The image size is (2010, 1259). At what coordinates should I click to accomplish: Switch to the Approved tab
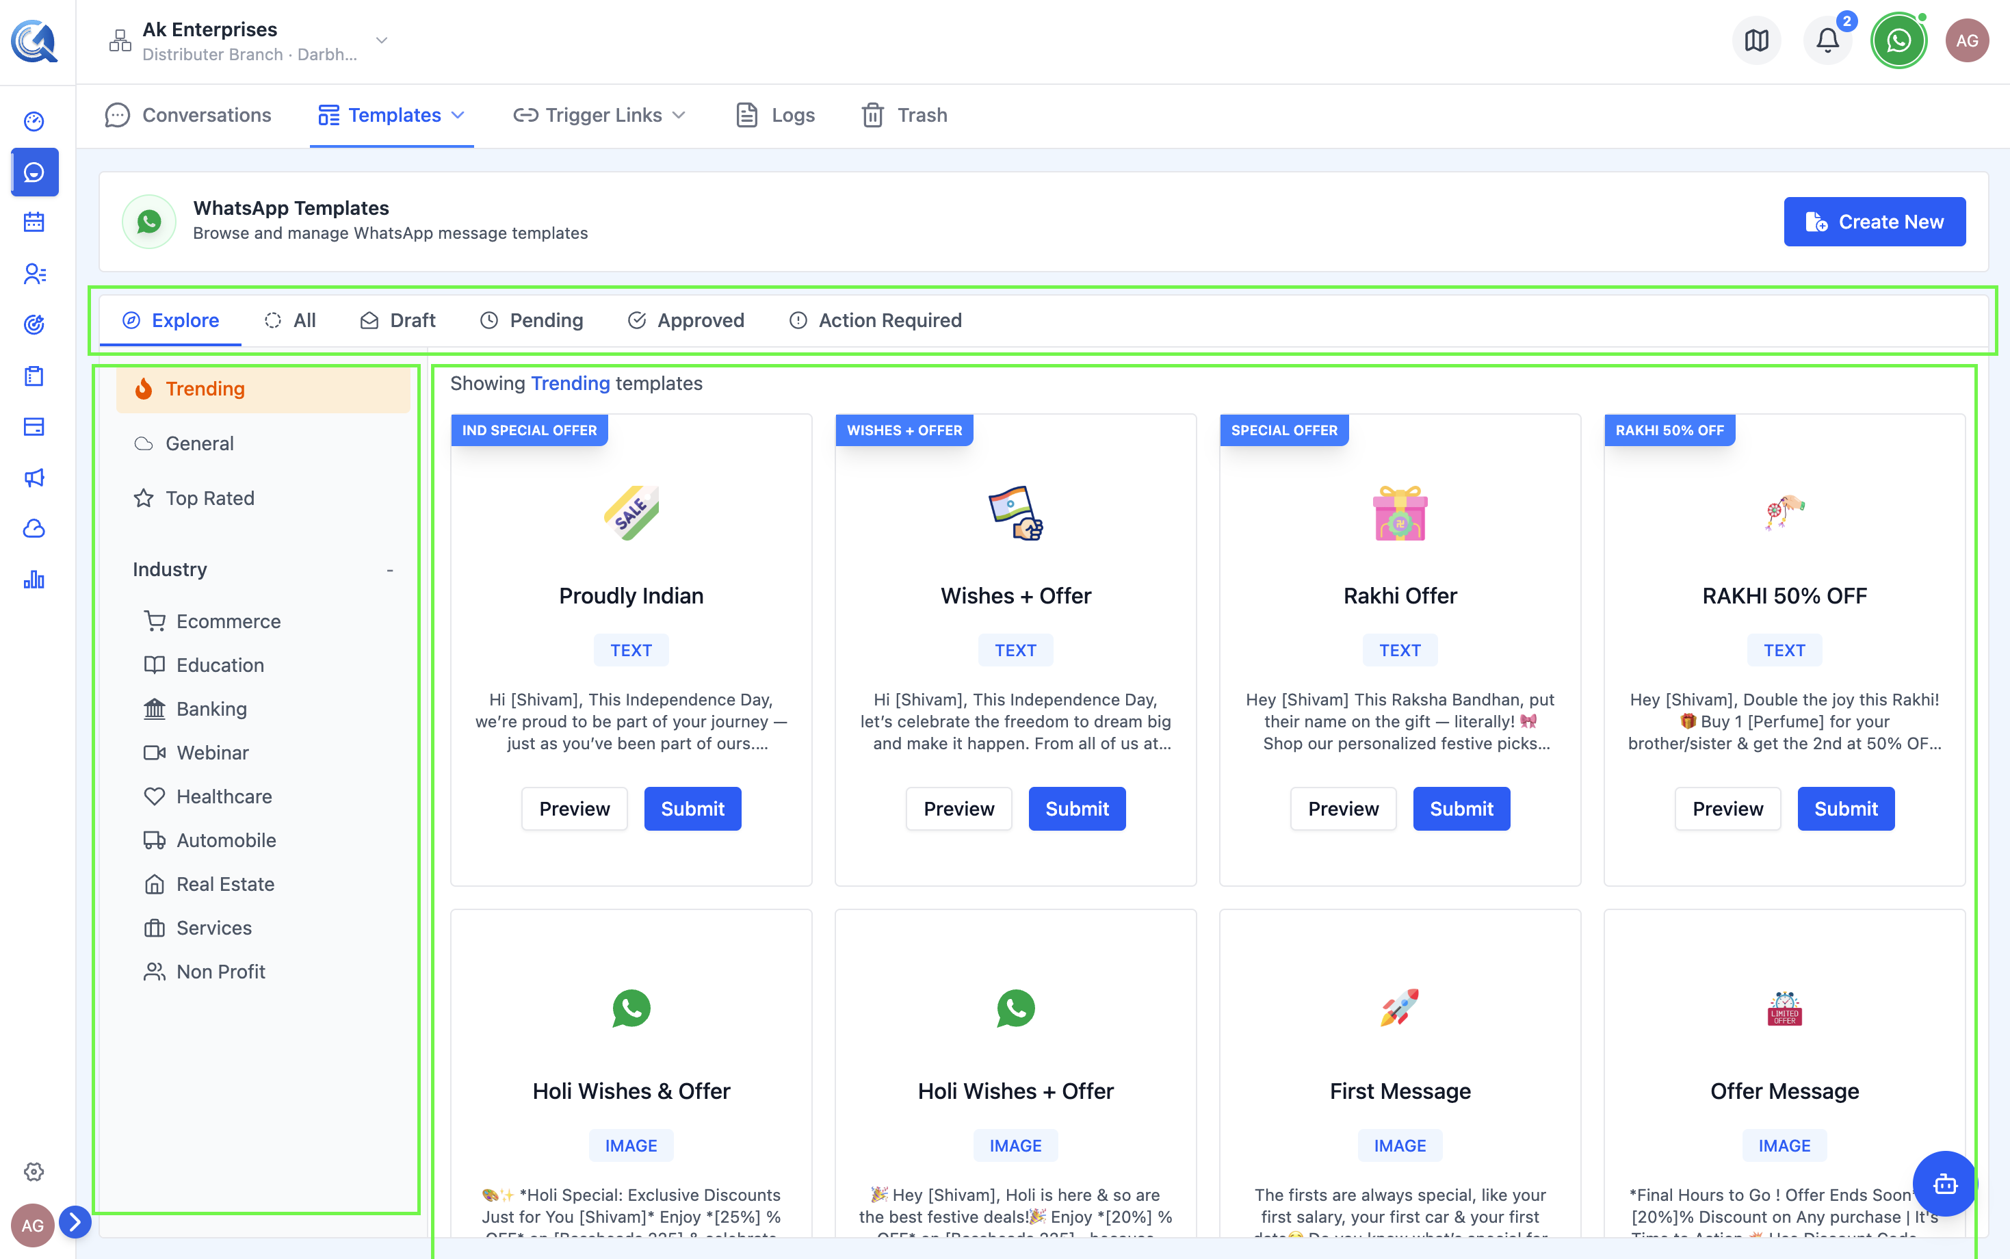click(x=686, y=321)
